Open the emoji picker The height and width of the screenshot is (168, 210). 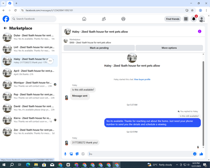coord(194,154)
